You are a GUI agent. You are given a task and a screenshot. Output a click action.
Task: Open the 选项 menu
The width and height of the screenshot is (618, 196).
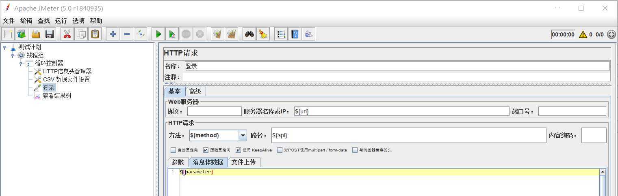coord(78,21)
